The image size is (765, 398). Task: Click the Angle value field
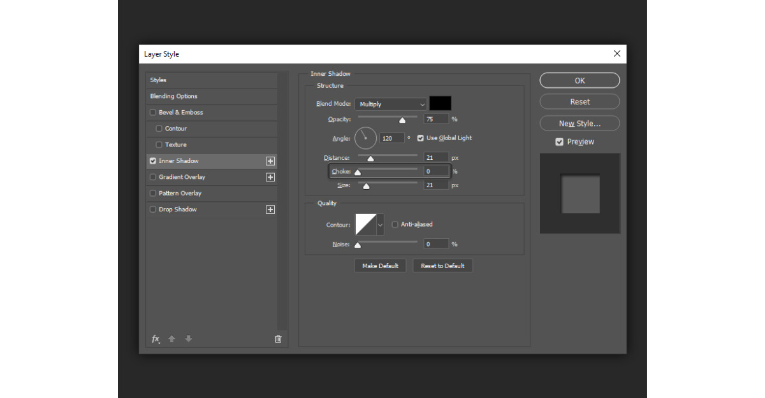tap(391, 138)
